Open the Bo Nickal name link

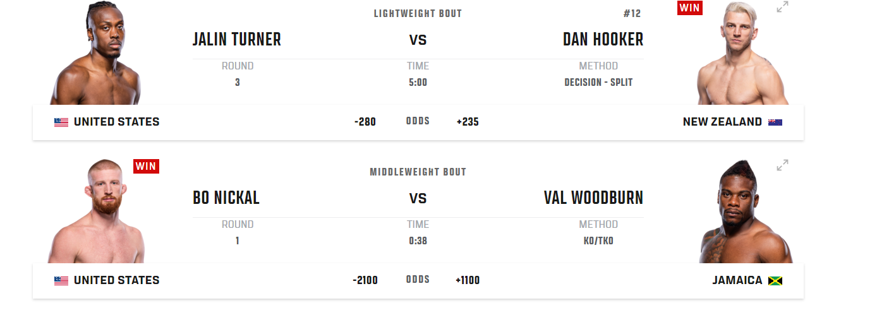[226, 198]
